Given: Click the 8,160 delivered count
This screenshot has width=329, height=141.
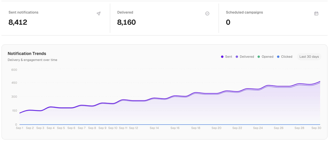Looking at the screenshot, I should pyautogui.click(x=126, y=22).
